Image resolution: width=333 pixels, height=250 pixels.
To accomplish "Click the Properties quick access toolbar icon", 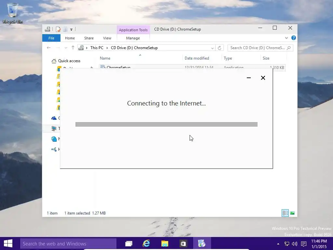I will [58, 29].
